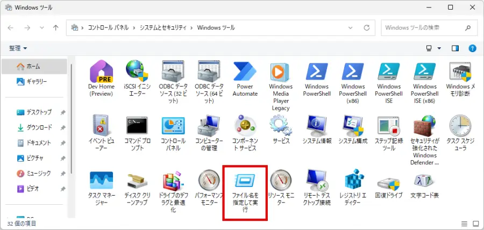484x230 pixels.
Task: Go forward with arrow button
Action: tap(27, 28)
